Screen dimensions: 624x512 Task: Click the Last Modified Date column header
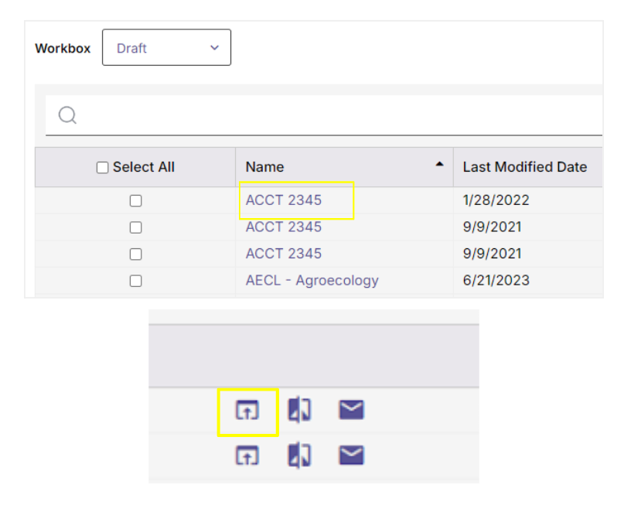(524, 167)
